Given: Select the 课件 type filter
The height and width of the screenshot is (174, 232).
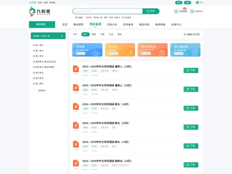Looking at the screenshot, I should tap(85, 34).
